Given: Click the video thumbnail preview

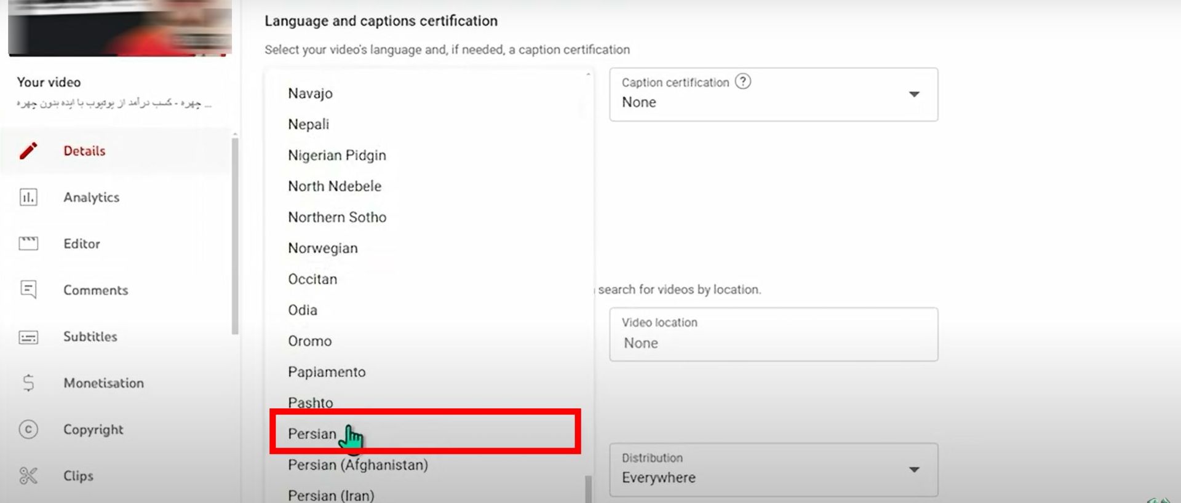Looking at the screenshot, I should [x=120, y=28].
